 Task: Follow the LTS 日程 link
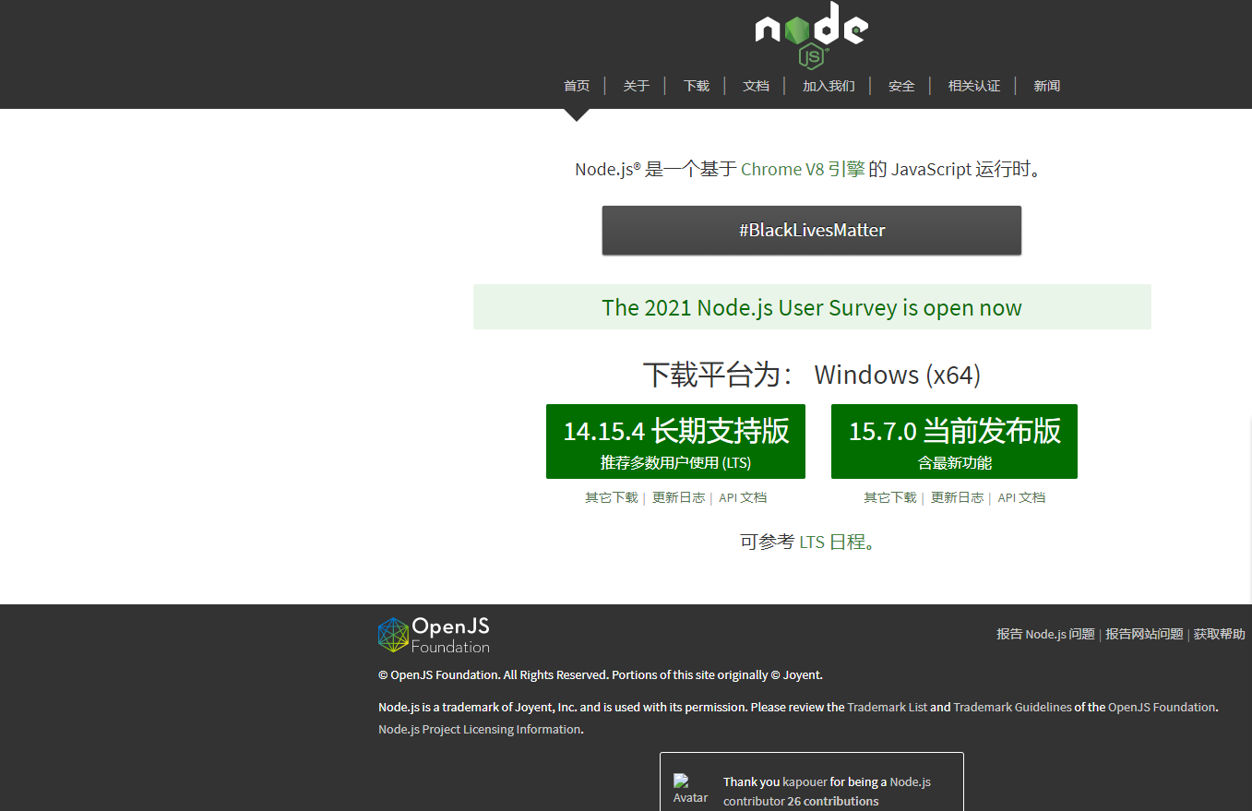point(832,542)
